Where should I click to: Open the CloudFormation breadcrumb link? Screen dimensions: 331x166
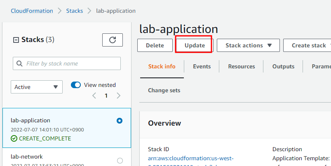click(32, 11)
